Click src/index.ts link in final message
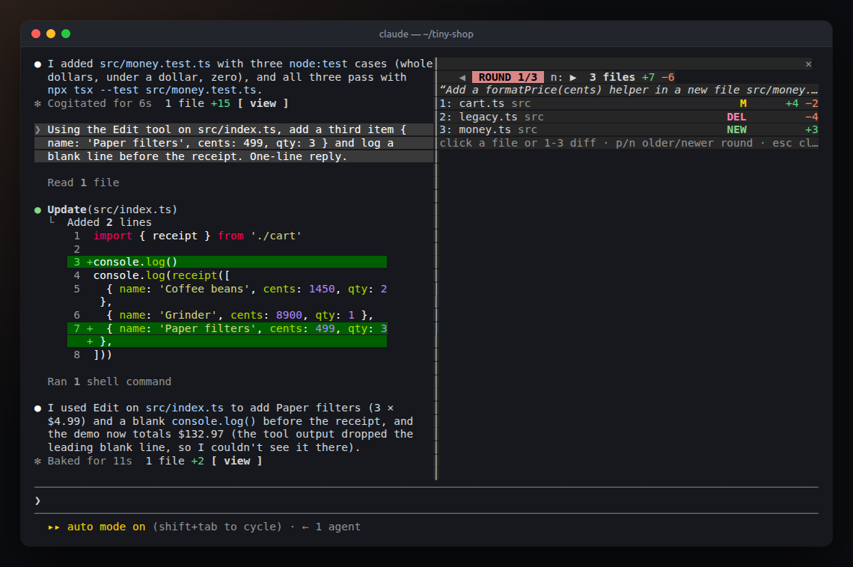Screen dimensions: 853x567 184,408
